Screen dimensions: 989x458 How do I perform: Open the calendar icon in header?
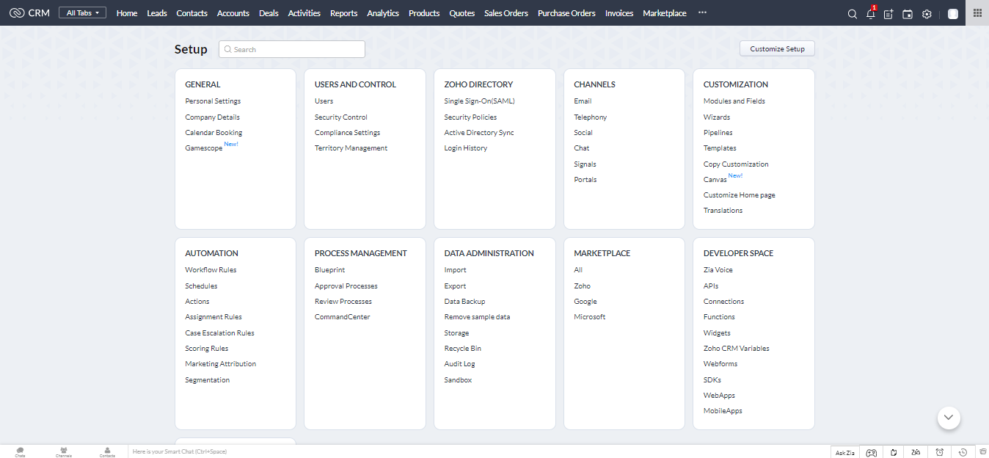tap(908, 14)
